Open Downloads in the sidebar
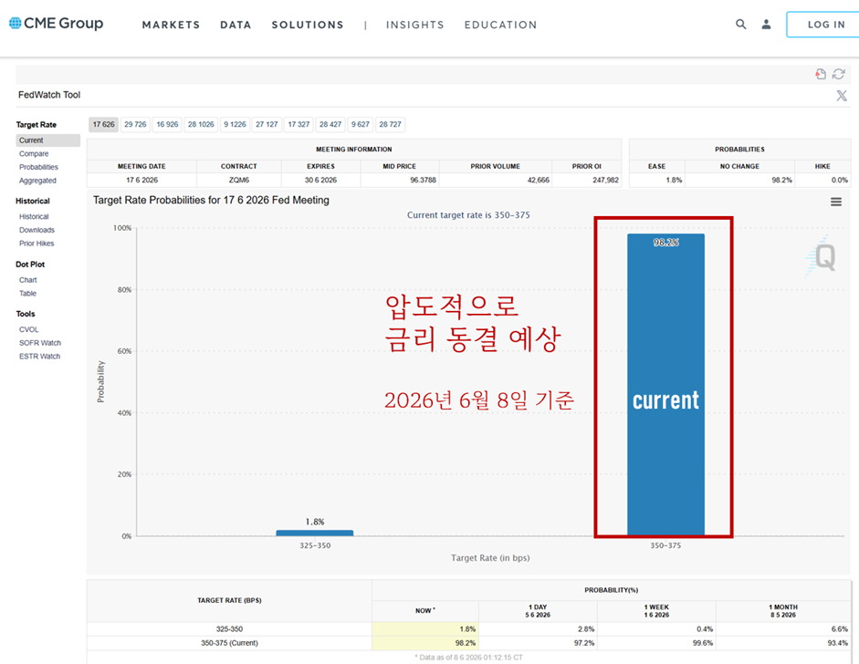 37,230
